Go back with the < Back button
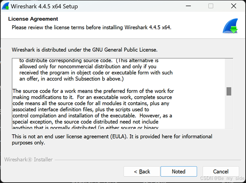The width and height of the screenshot is (246, 183). 142,171
